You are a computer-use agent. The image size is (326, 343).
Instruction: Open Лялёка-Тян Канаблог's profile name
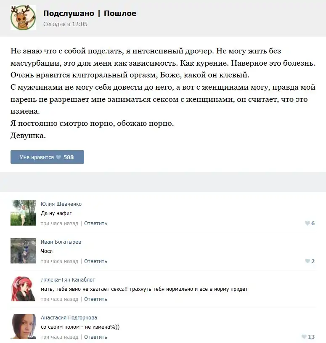(x=68, y=279)
